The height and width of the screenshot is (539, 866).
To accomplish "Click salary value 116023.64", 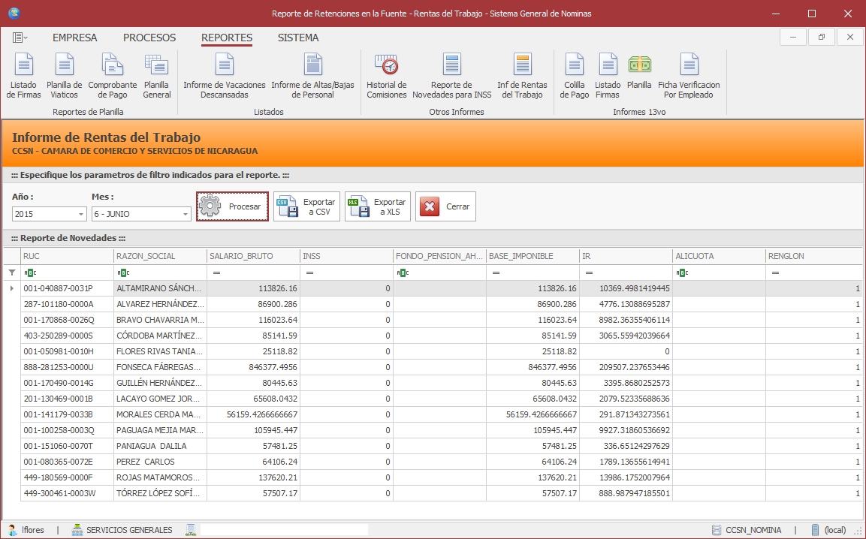I will (254, 320).
